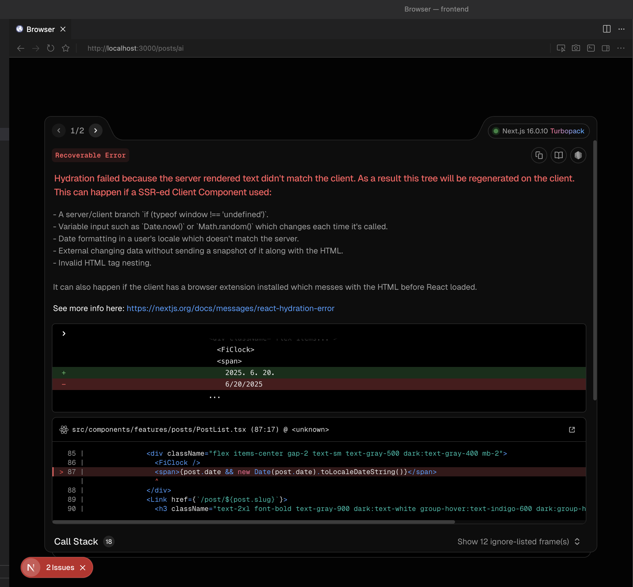Expand the component diff tree chevron

[64, 334]
